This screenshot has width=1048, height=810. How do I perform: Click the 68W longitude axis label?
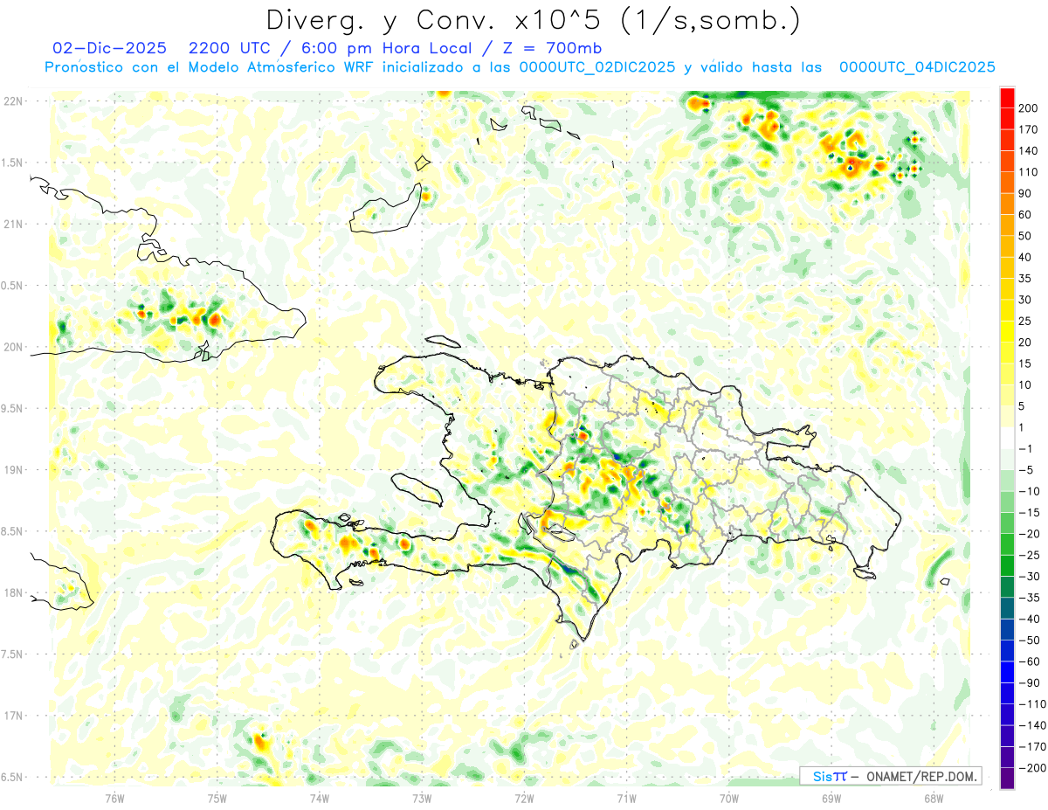pyautogui.click(x=933, y=797)
